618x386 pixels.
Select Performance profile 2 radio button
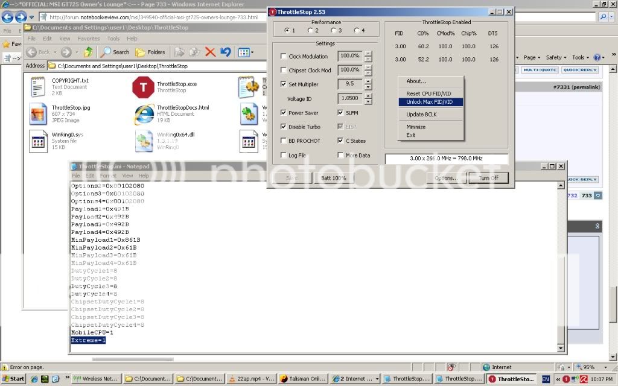pyautogui.click(x=310, y=31)
